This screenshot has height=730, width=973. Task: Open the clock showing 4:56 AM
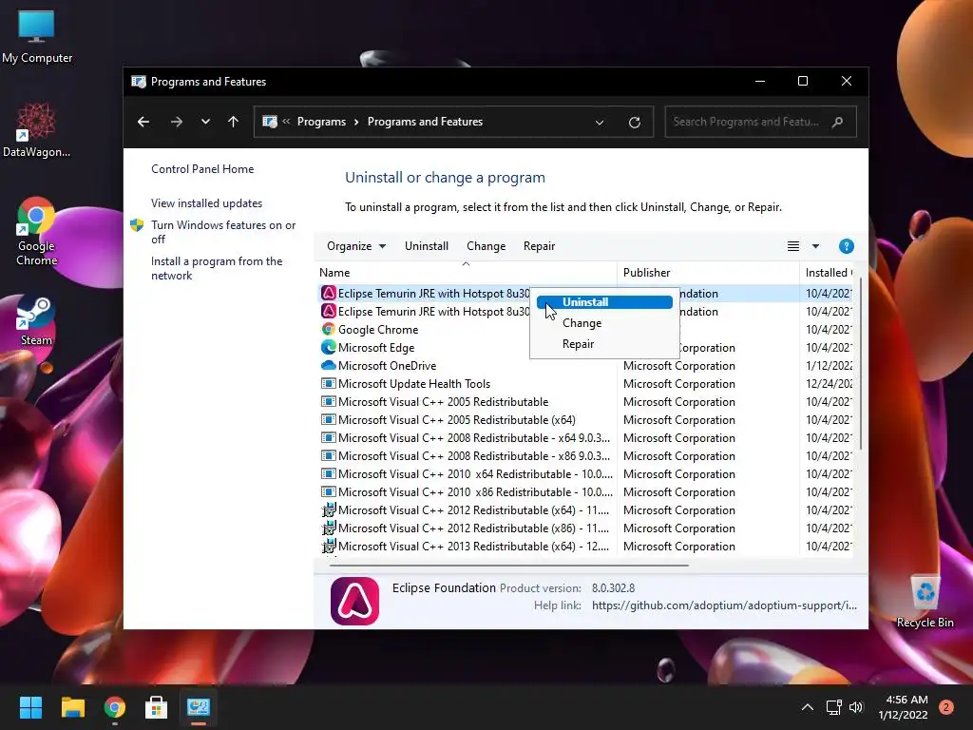tap(903, 707)
